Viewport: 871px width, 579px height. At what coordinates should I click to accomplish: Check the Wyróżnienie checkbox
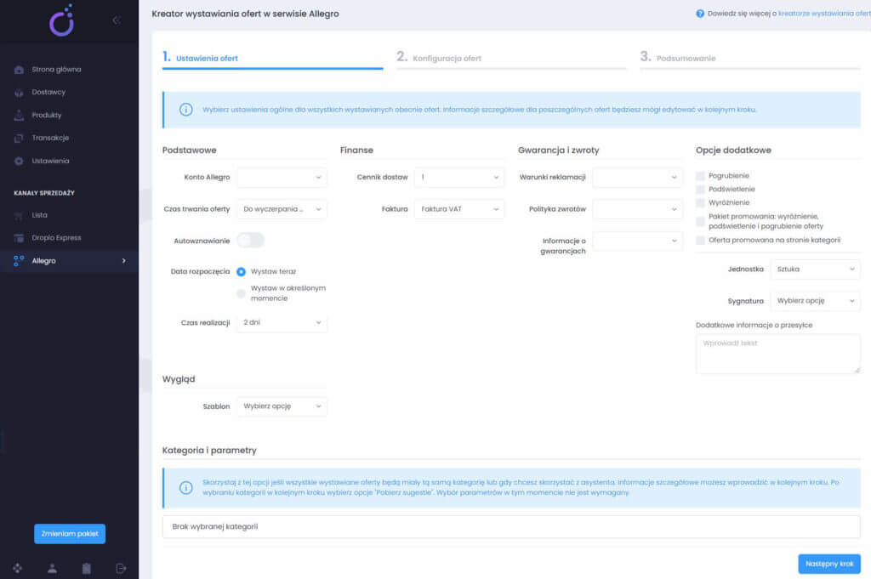701,202
